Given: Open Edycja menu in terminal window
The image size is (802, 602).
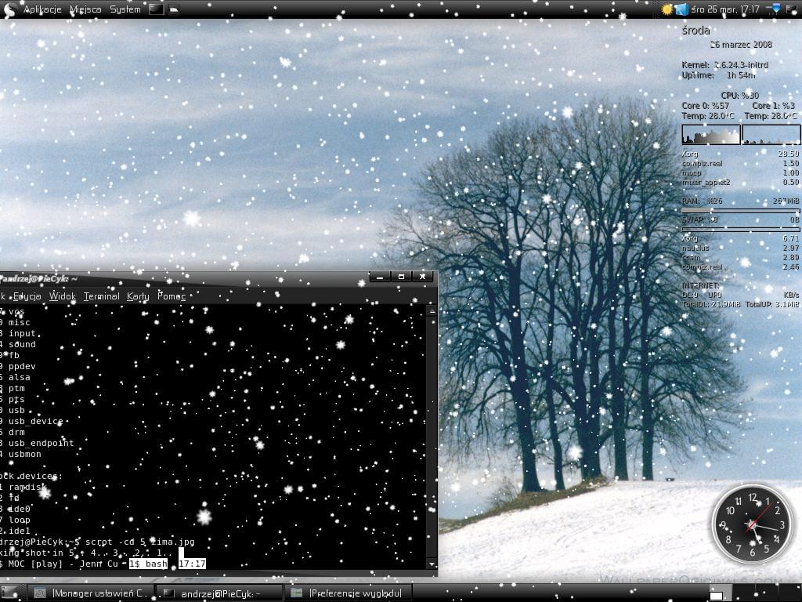Looking at the screenshot, I should click(x=27, y=296).
